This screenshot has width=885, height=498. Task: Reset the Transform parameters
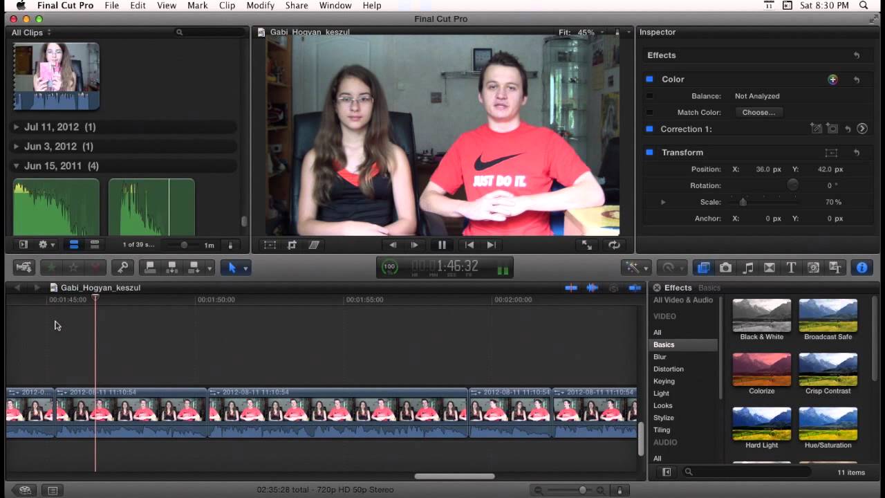pyautogui.click(x=857, y=153)
